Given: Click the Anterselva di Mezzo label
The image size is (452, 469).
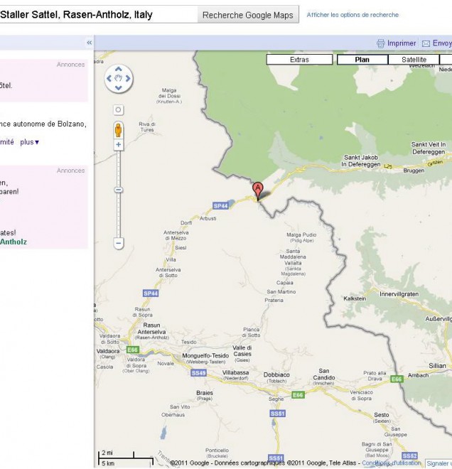Looking at the screenshot, I should (176, 235).
